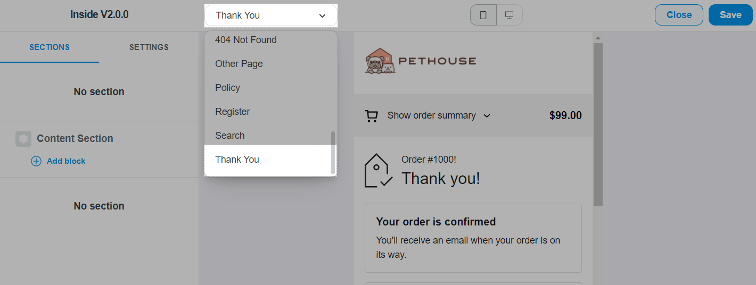The height and width of the screenshot is (285, 756).
Task: Click the order confirmed tag icon
Action: click(378, 171)
